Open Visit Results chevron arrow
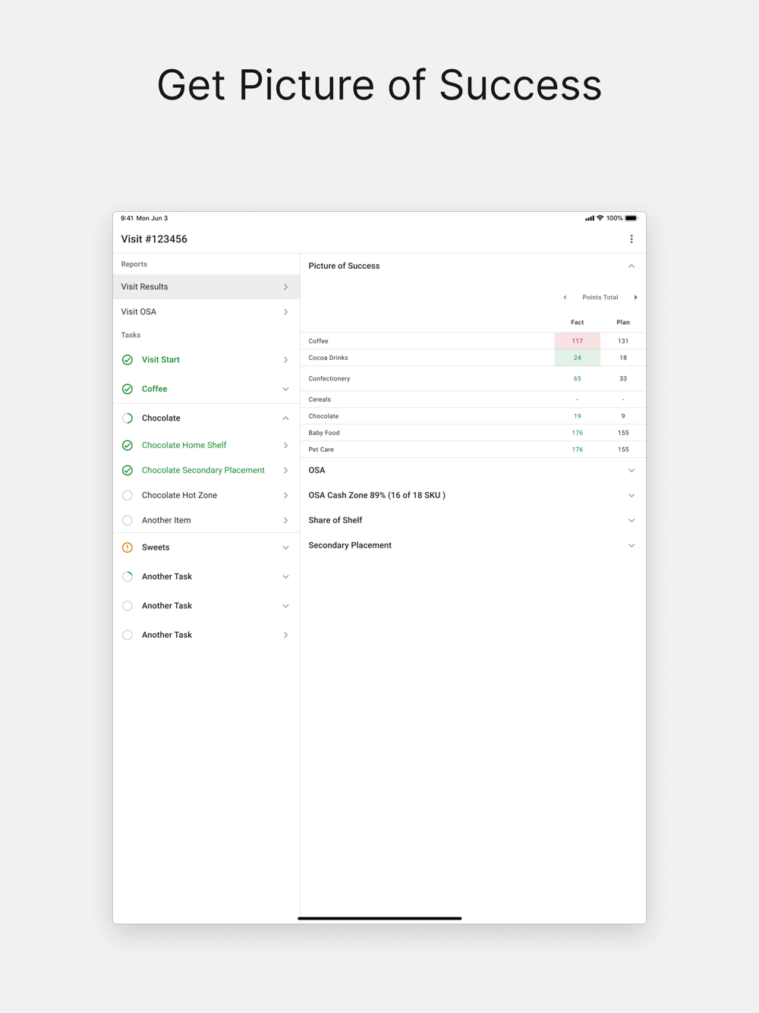 [x=286, y=287]
